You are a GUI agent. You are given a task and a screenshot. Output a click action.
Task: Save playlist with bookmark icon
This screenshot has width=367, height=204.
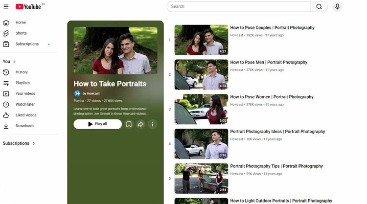click(x=129, y=124)
